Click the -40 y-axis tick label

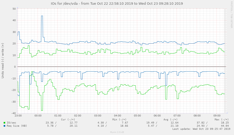tap(14, 113)
